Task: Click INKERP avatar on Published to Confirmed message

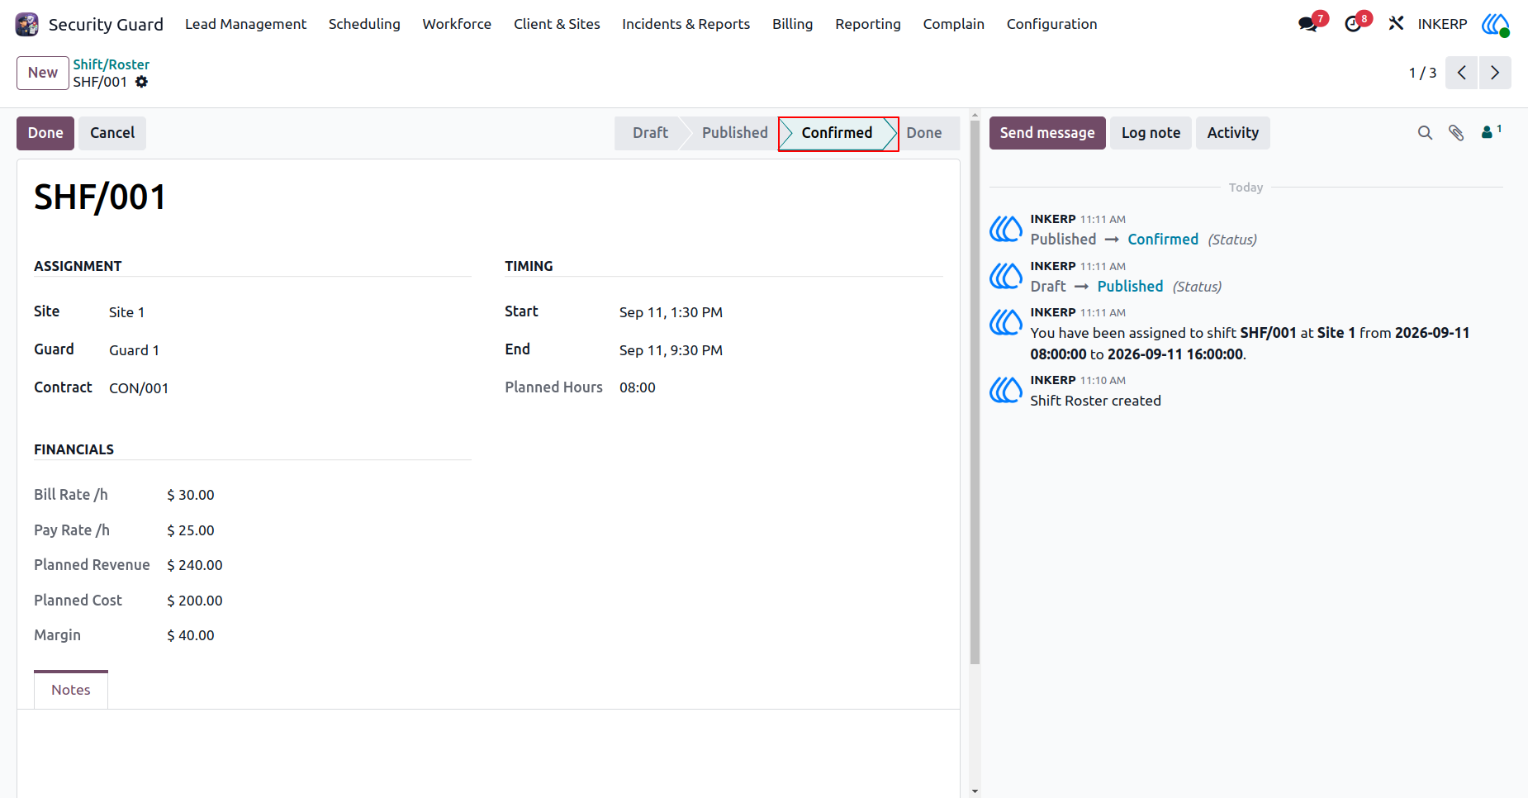Action: click(1006, 229)
